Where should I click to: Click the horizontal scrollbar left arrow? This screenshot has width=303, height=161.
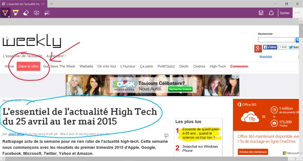point(3,159)
